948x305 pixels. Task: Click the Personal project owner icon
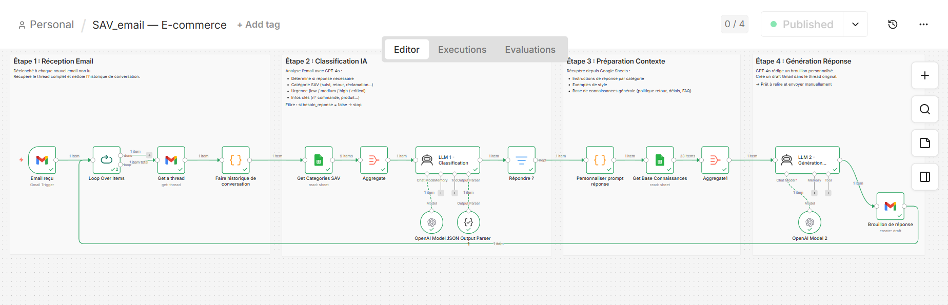[x=22, y=25]
